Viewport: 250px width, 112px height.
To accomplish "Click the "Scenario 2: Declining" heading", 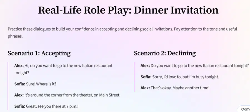I will click(x=165, y=53).
